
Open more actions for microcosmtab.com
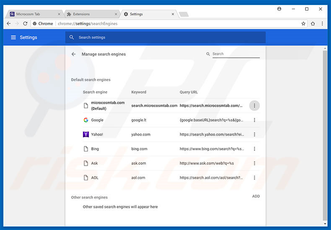click(254, 105)
